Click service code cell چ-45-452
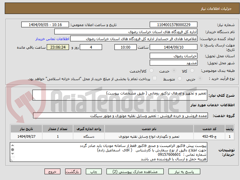The image size is (240, 180). coord(209,136)
